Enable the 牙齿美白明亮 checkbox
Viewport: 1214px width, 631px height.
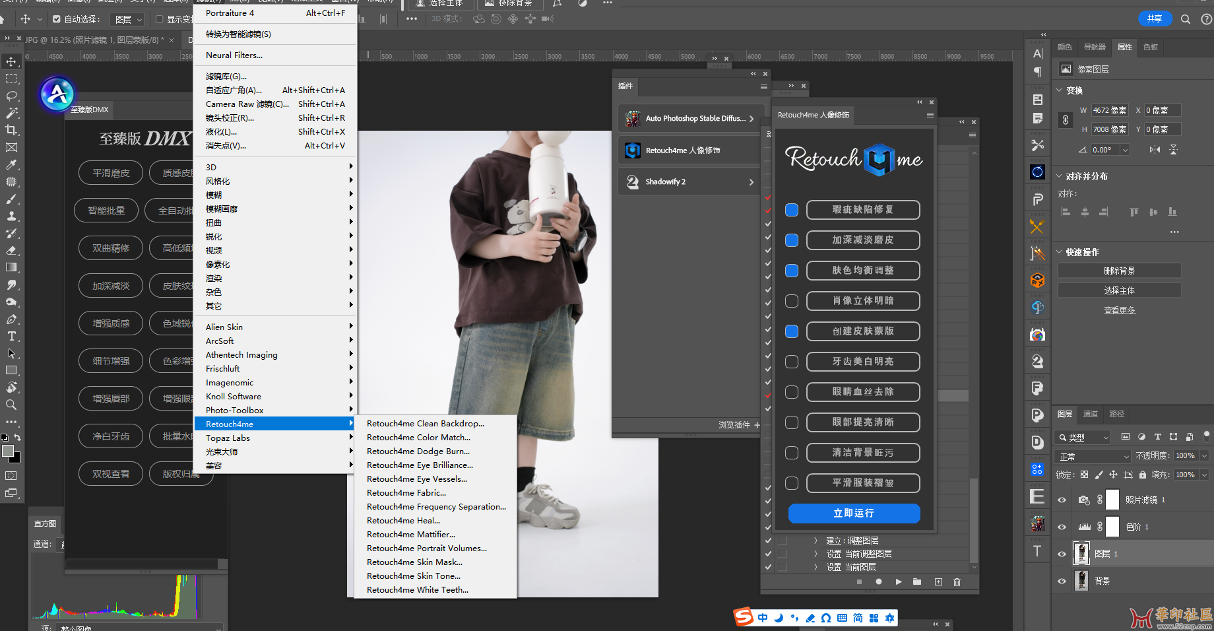pos(792,362)
